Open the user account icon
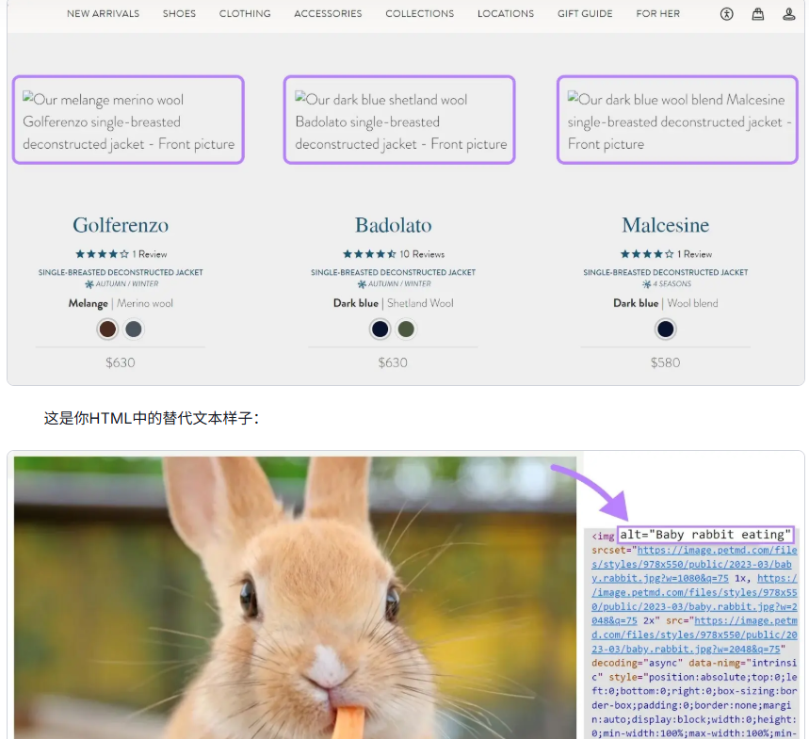The image size is (809, 739). pyautogui.click(x=789, y=14)
